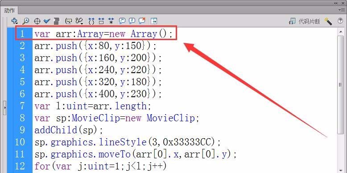The width and height of the screenshot is (347, 173).
Task: Open help via the question mark icon
Action: point(340,21)
